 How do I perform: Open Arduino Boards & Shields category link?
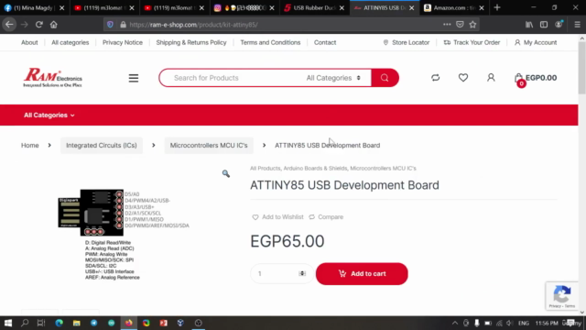(x=315, y=169)
